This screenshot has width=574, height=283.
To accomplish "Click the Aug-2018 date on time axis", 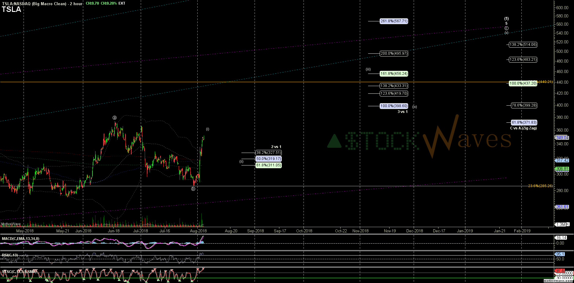I will (x=198, y=231).
